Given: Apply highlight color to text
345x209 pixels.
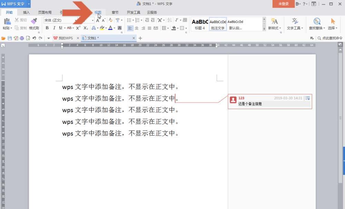Looking at the screenshot, I should tap(102, 28).
